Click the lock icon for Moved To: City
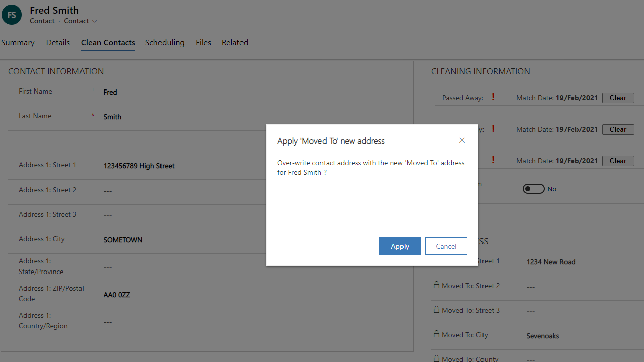 point(436,334)
